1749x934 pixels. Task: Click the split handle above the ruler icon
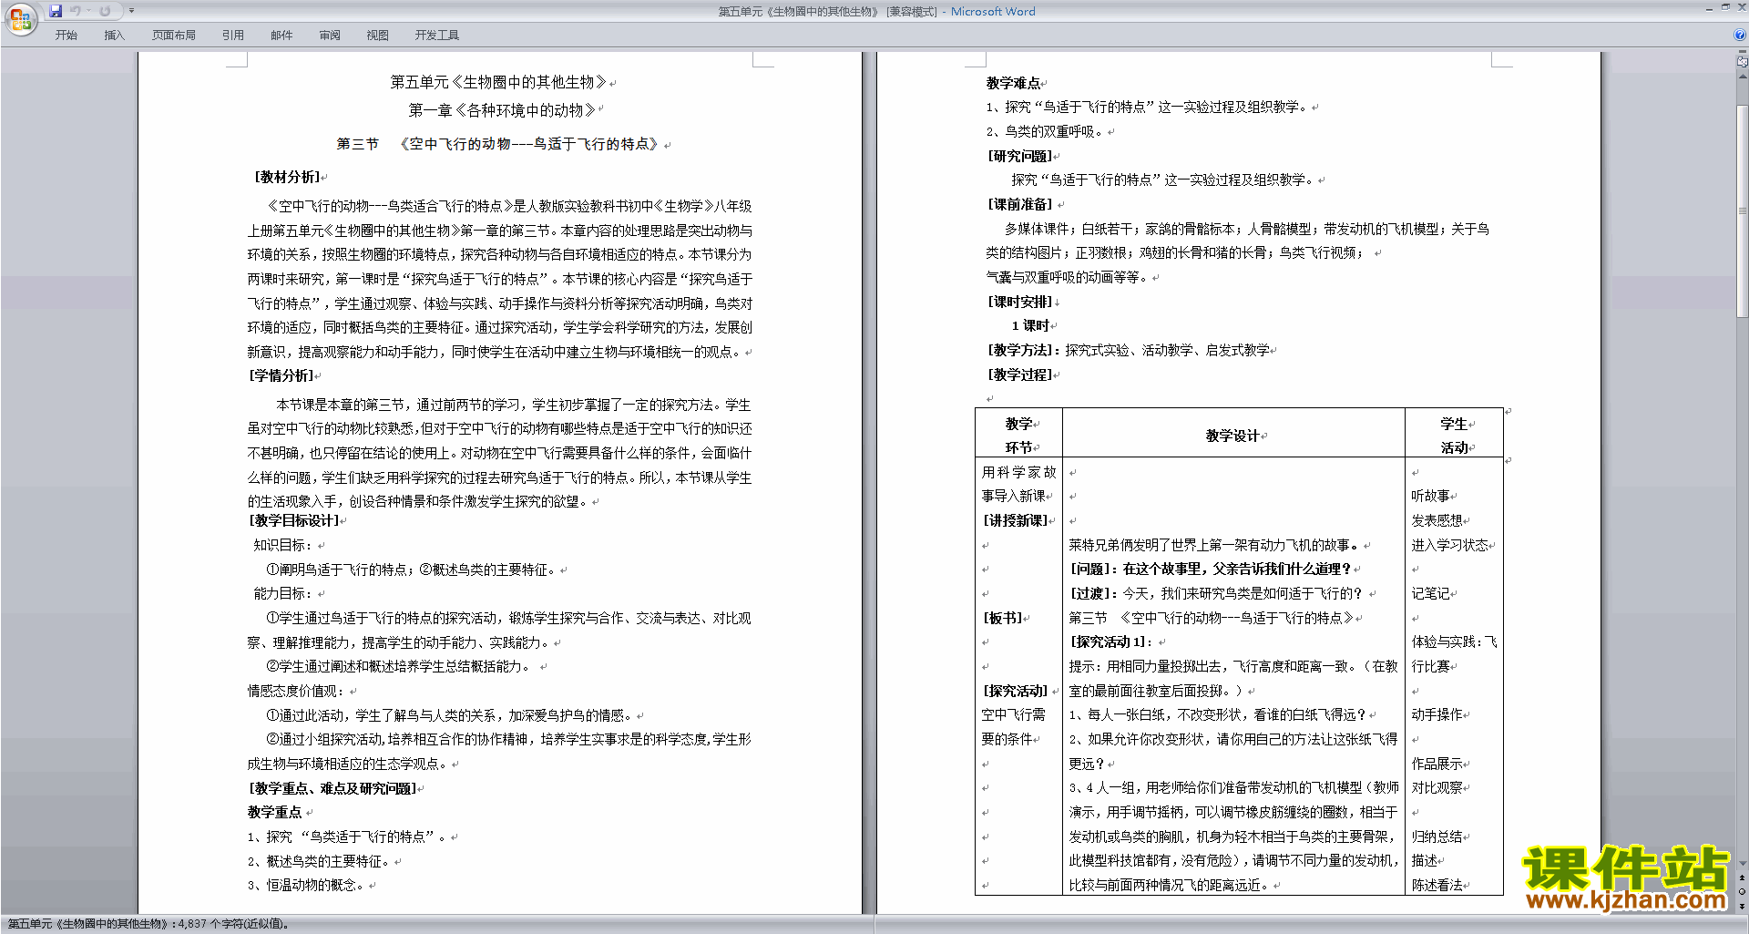(1742, 53)
